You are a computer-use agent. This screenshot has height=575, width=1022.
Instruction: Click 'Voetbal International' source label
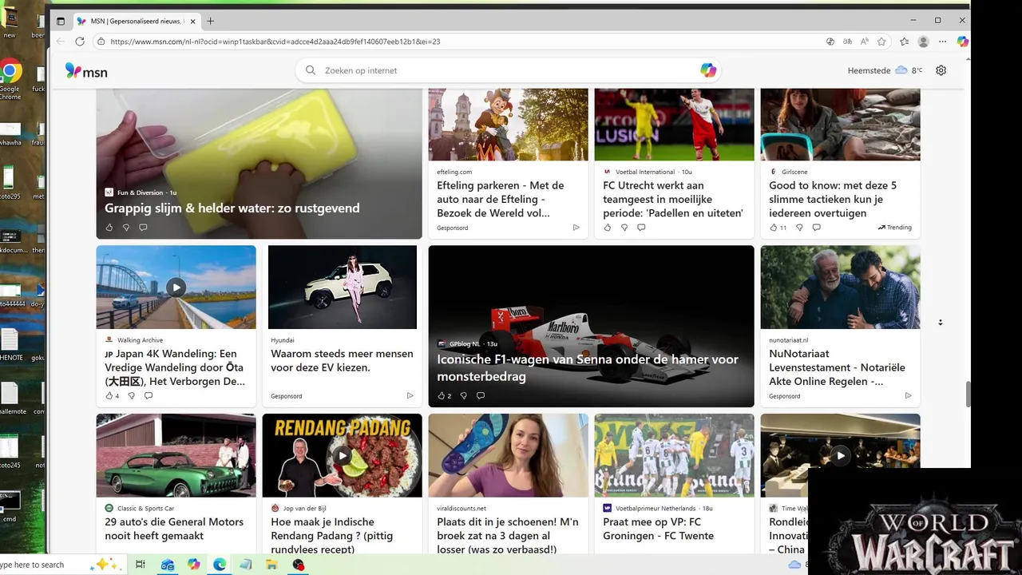645,172
